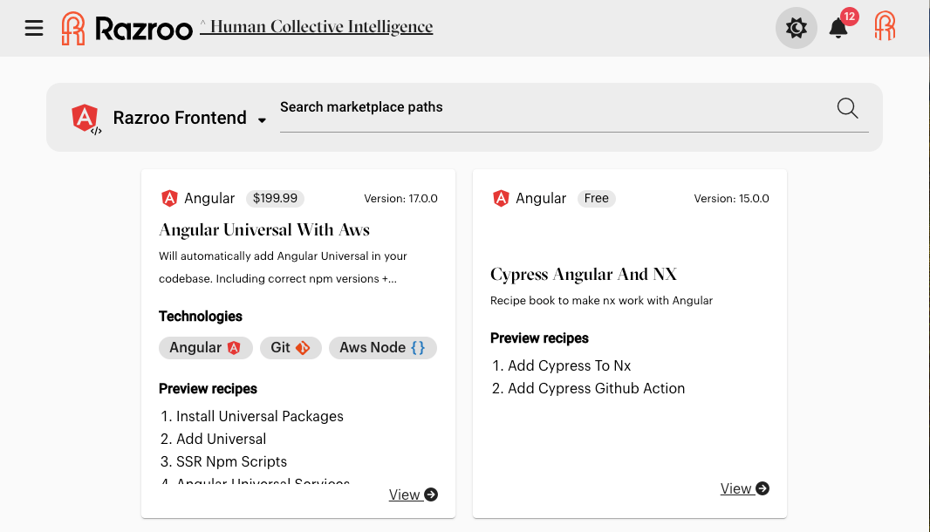930x532 pixels.
Task: Open Cypress Angular And NX title
Action: (584, 274)
